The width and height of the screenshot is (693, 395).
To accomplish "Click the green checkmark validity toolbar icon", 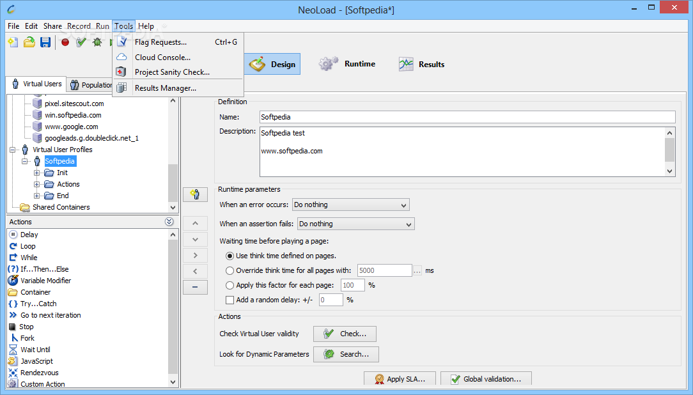I will (x=81, y=42).
